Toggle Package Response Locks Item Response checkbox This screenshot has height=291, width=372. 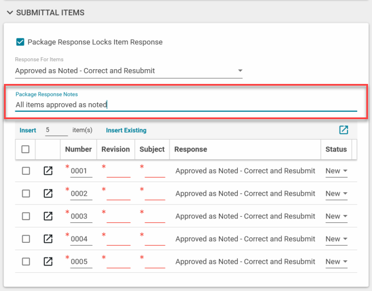coord(20,42)
